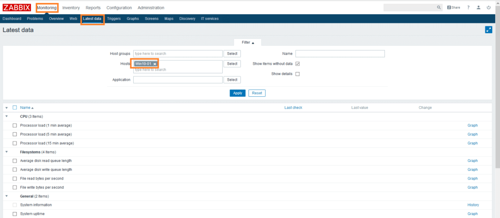Open the user profile icon

(479, 8)
